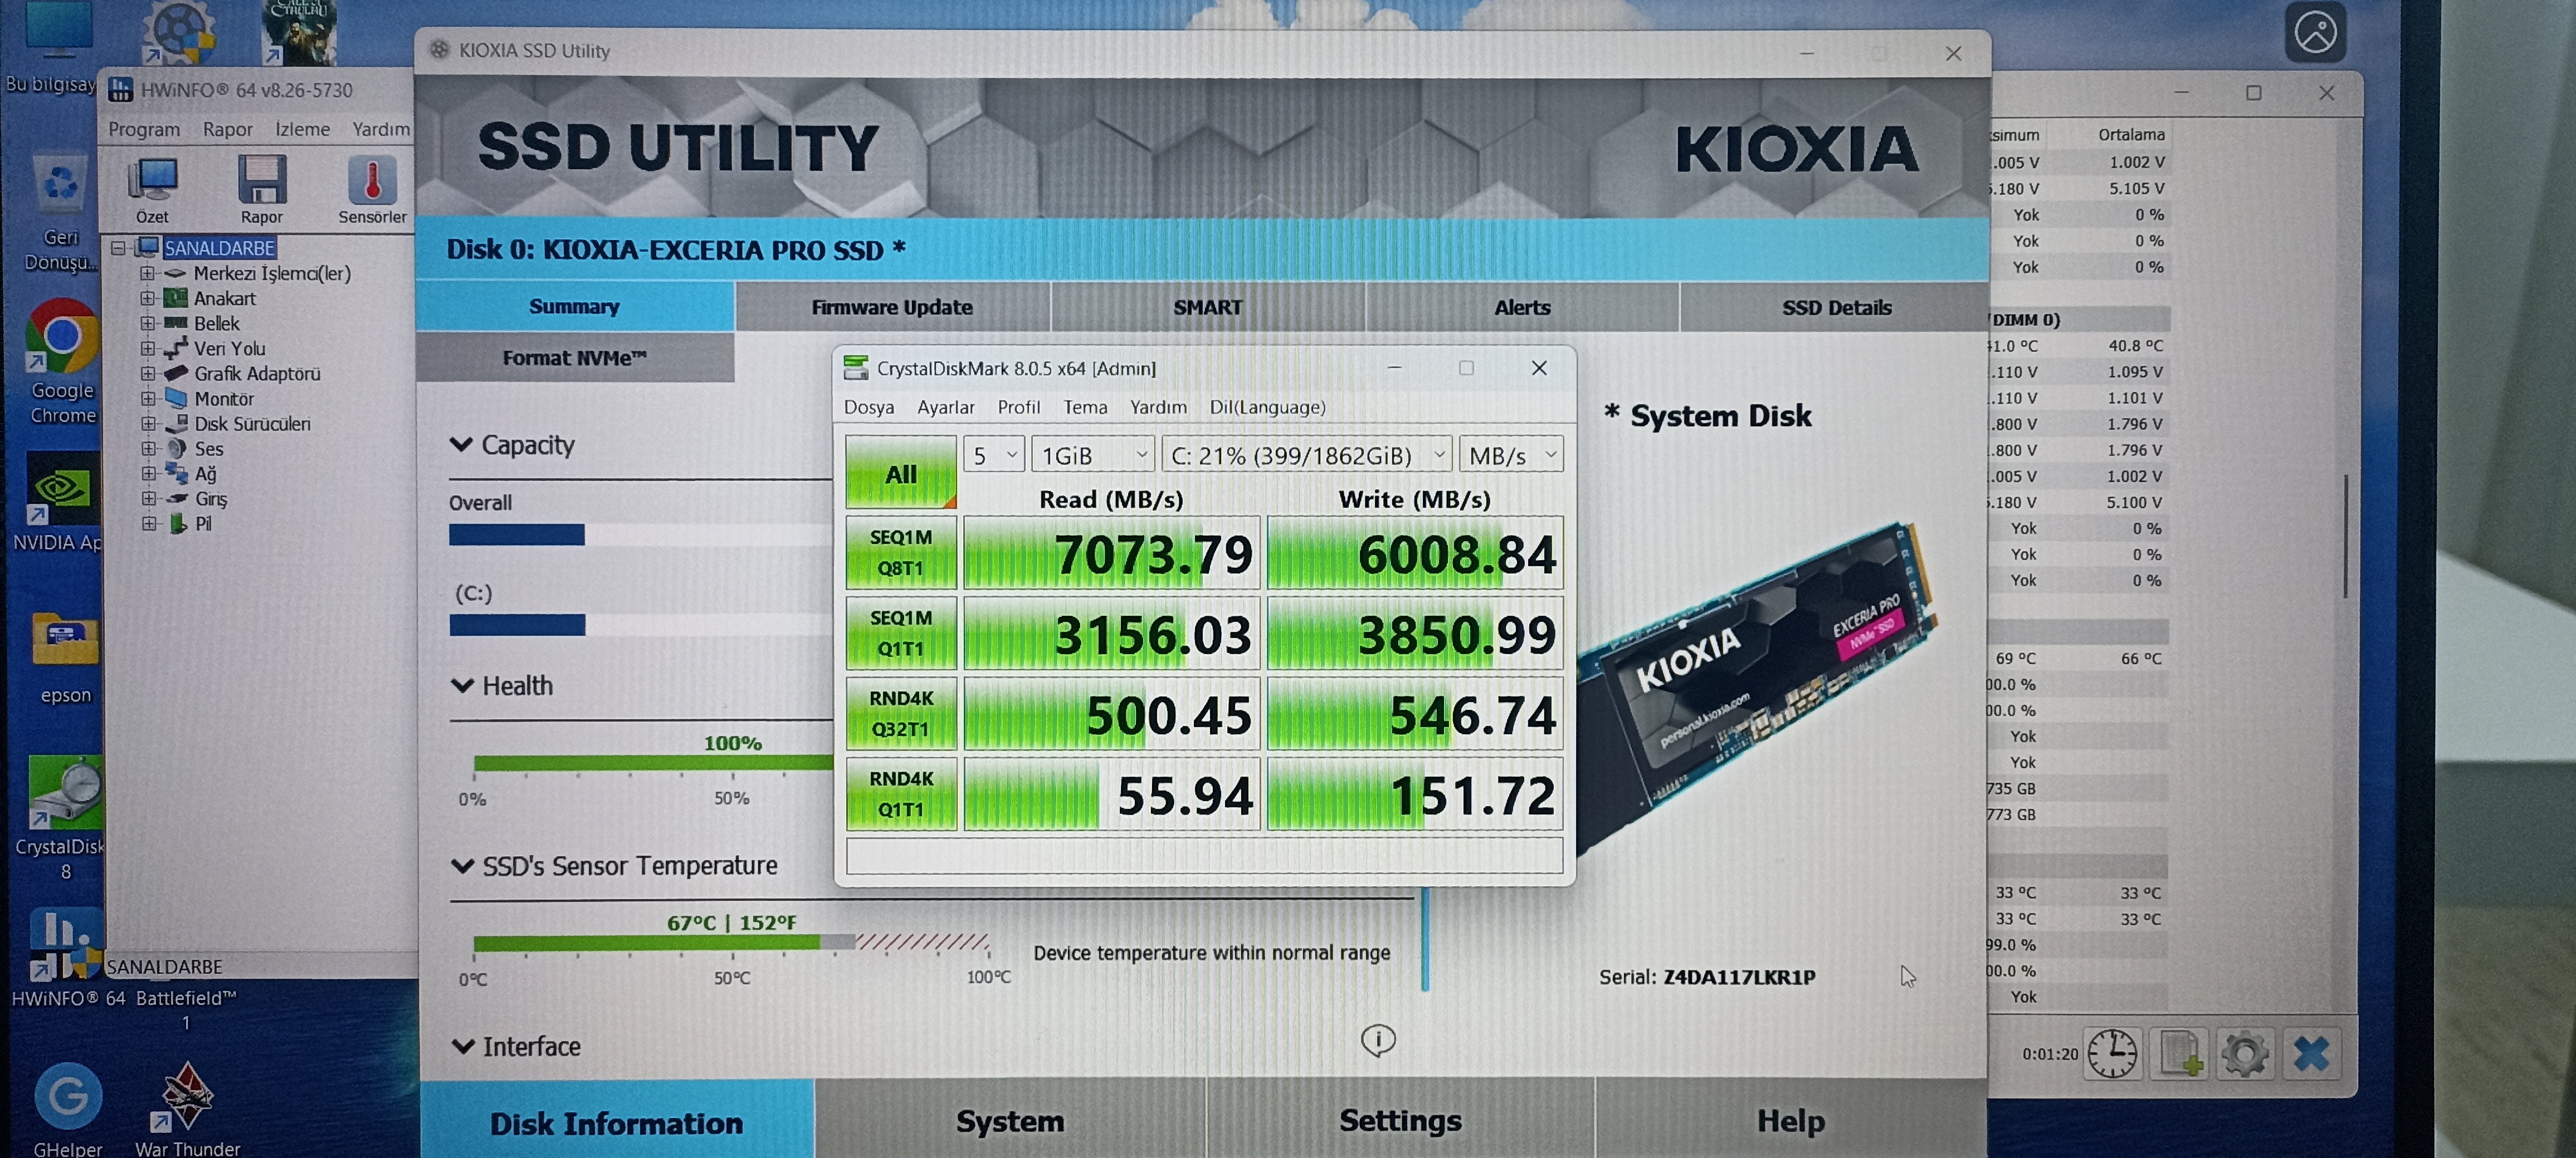Click the clock icon in HWiNFO sensors window
Image resolution: width=2576 pixels, height=1158 pixels.
coord(2112,1053)
